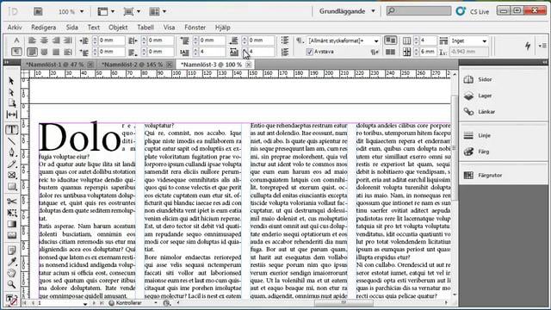The image size is (551, 310).
Task: Select the Gap tool
Action: 11,115
